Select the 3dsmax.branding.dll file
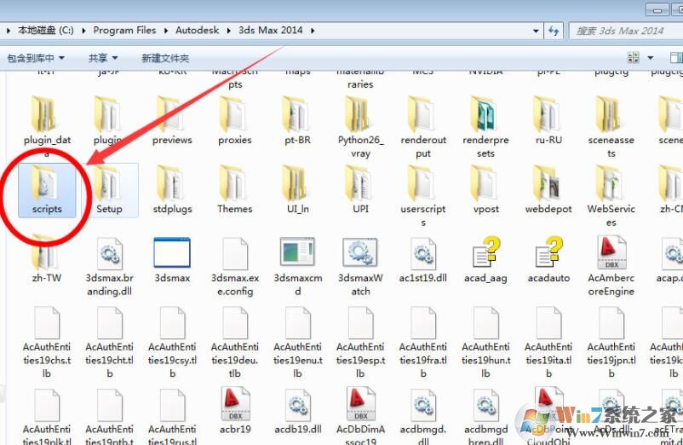 tap(109, 266)
